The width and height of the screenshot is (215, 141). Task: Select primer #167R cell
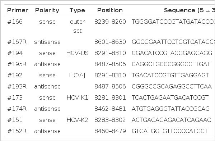pos(17,42)
